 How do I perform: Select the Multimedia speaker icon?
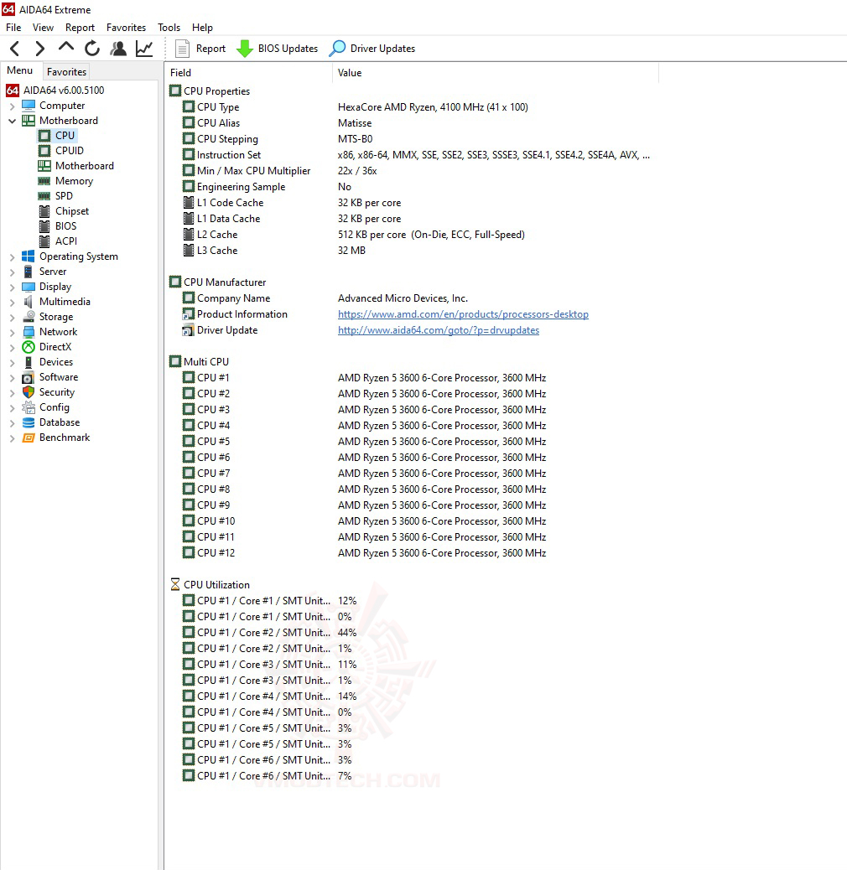tap(29, 302)
